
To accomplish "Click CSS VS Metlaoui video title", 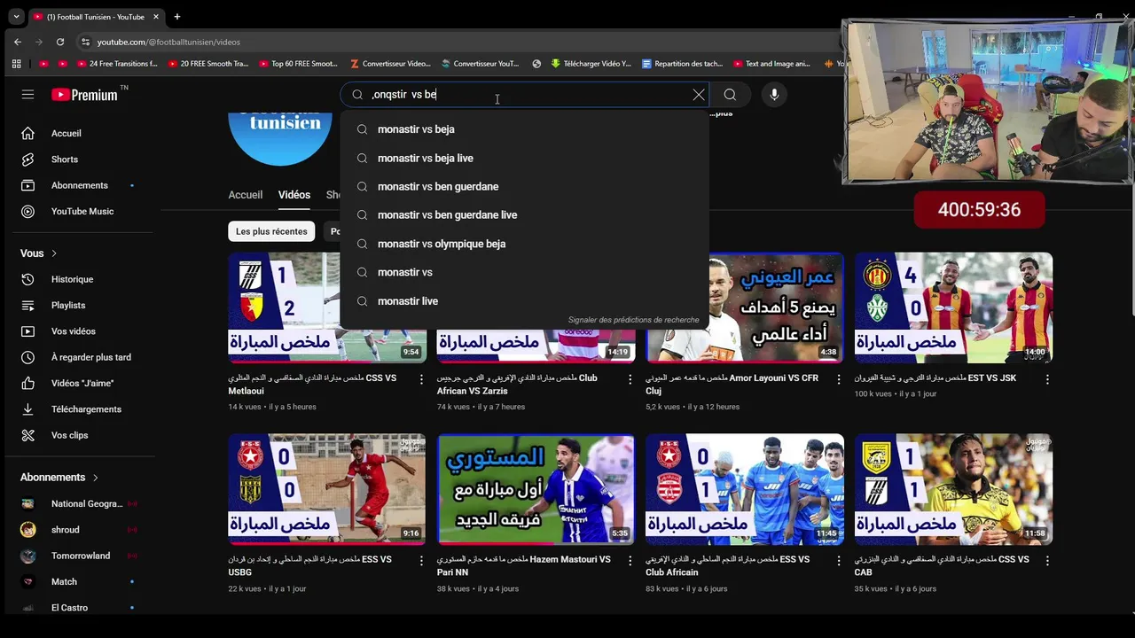I will (312, 384).
